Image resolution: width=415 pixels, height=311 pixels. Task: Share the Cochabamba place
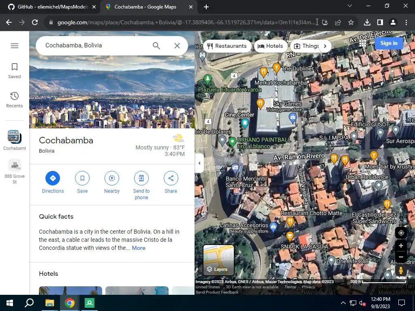[x=171, y=182]
